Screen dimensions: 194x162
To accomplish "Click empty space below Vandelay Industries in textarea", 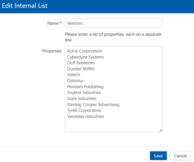I will pos(113,125).
